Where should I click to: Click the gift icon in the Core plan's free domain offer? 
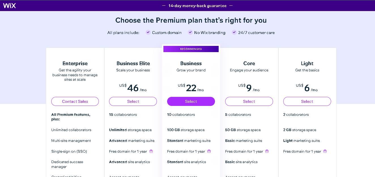(267, 151)
